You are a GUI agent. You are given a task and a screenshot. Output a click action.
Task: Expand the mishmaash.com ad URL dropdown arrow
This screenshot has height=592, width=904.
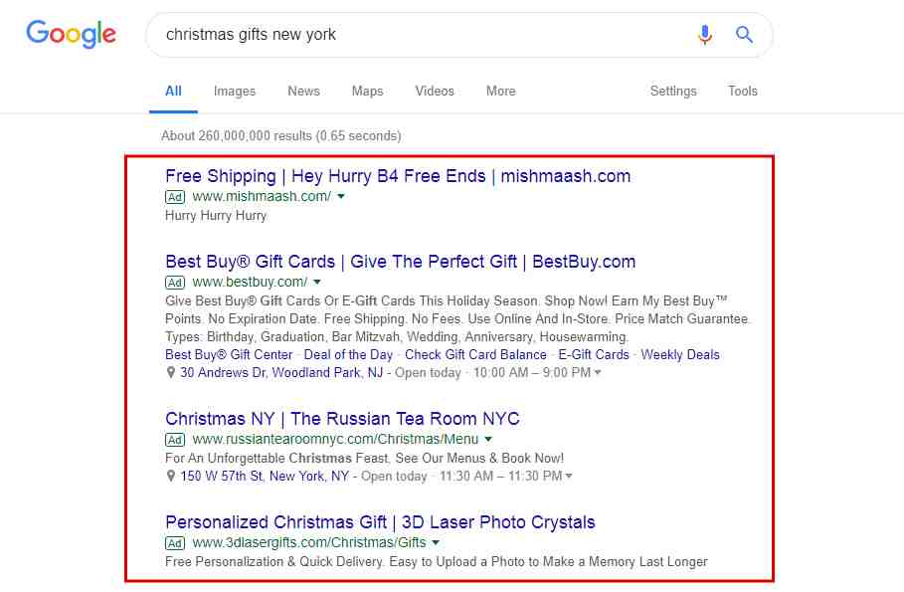(x=341, y=197)
